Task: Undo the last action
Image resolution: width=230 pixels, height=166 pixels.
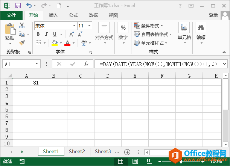Action: [29, 6]
